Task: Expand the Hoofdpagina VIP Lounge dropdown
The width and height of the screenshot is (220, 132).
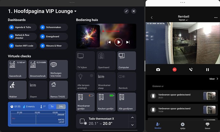Action: tap(75, 11)
